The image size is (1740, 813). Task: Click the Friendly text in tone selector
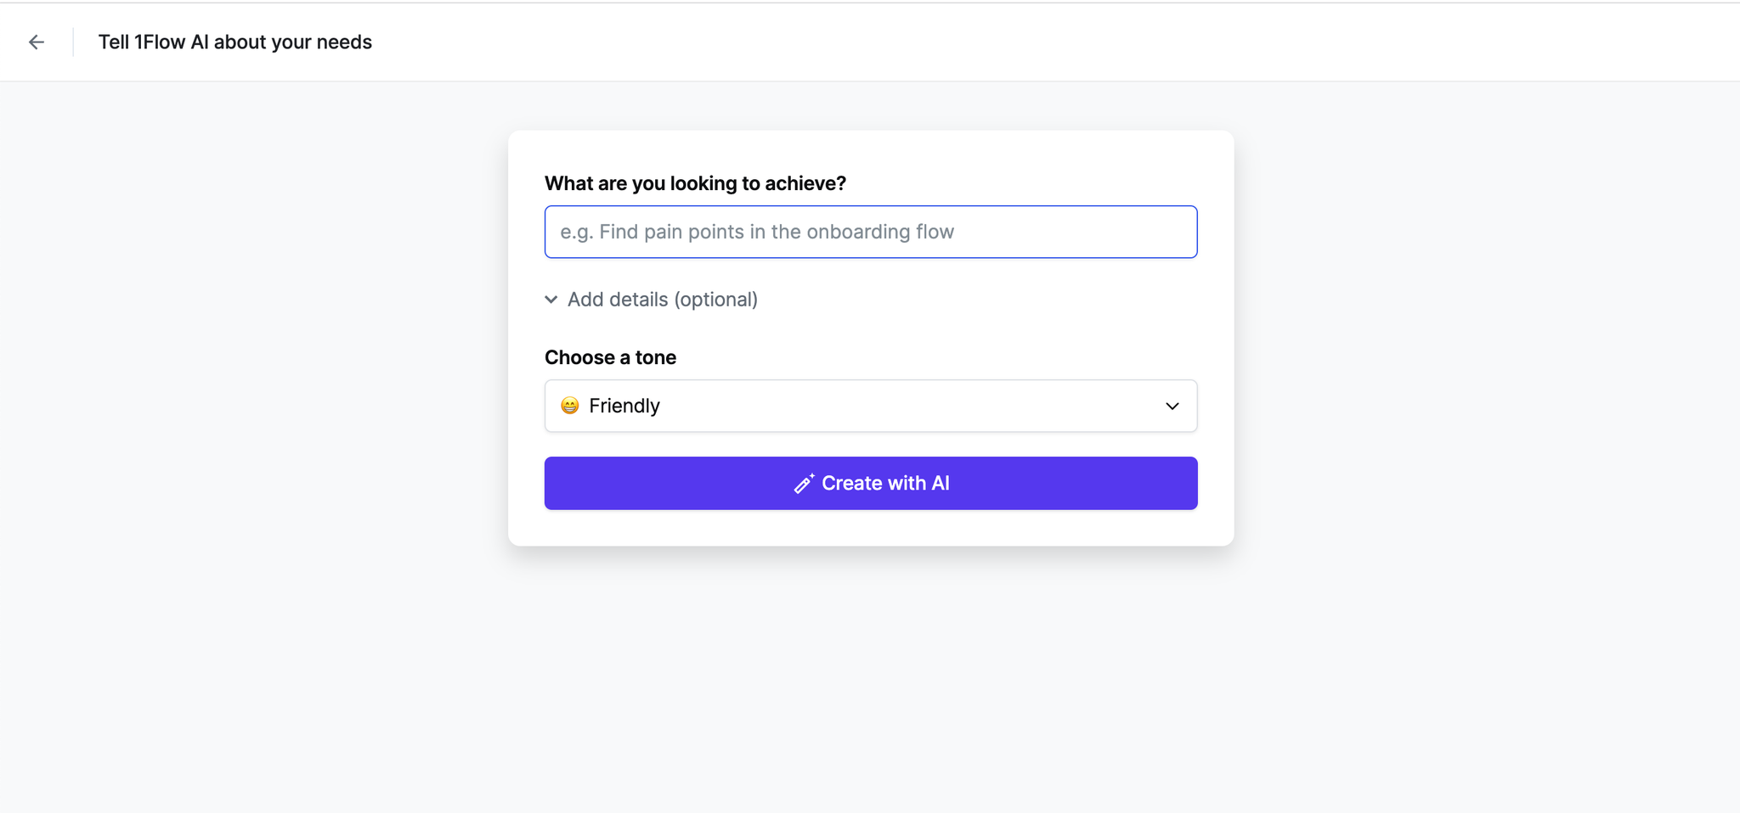[624, 406]
